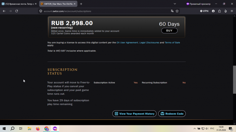The height and width of the screenshot is (132, 236).
Task: Open the Firefox account icon
Action: [x=213, y=11]
